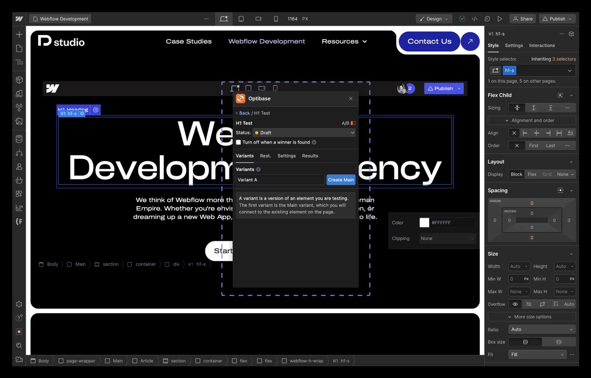Enable Turn off when a winner is found
The width and height of the screenshot is (591, 378).
click(x=238, y=142)
